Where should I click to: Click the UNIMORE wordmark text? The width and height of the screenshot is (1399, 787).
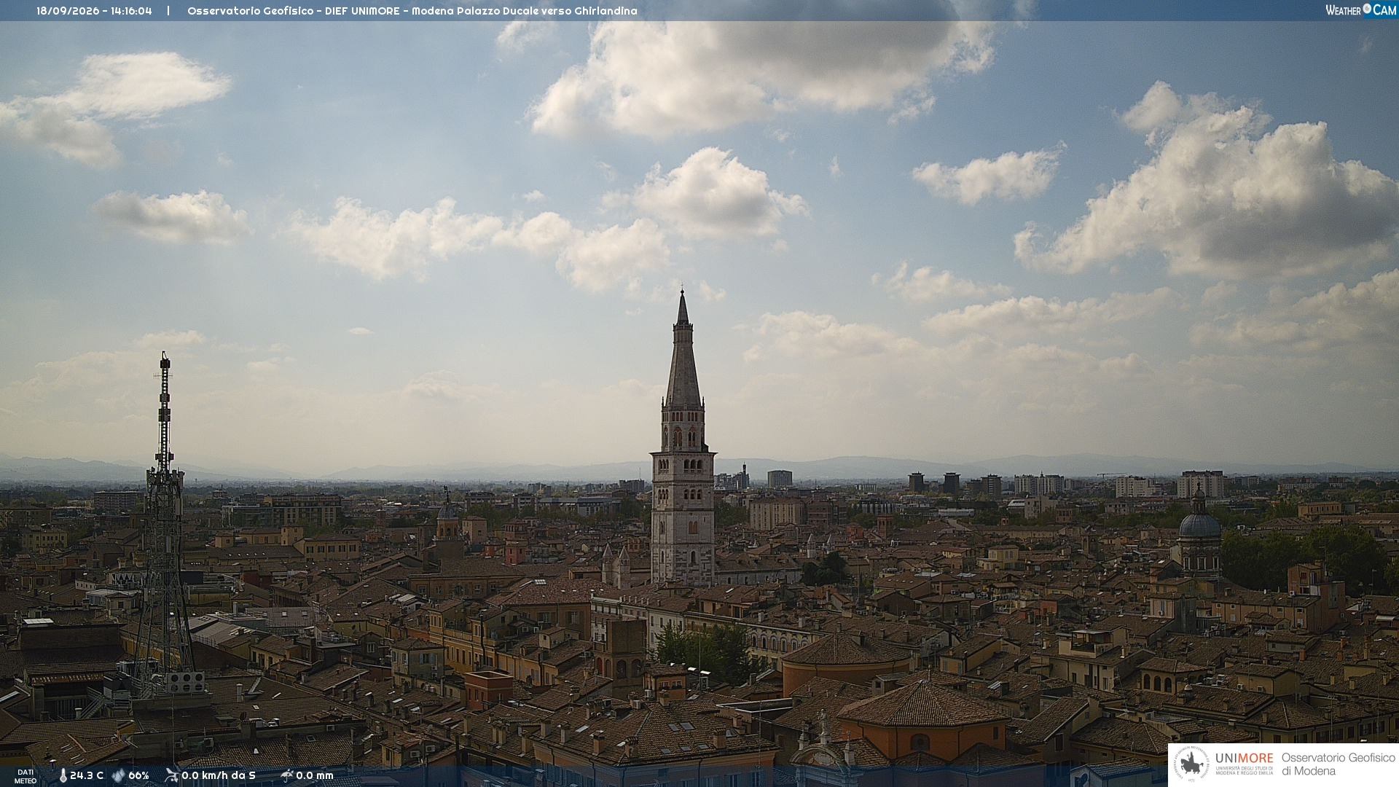point(1245,759)
